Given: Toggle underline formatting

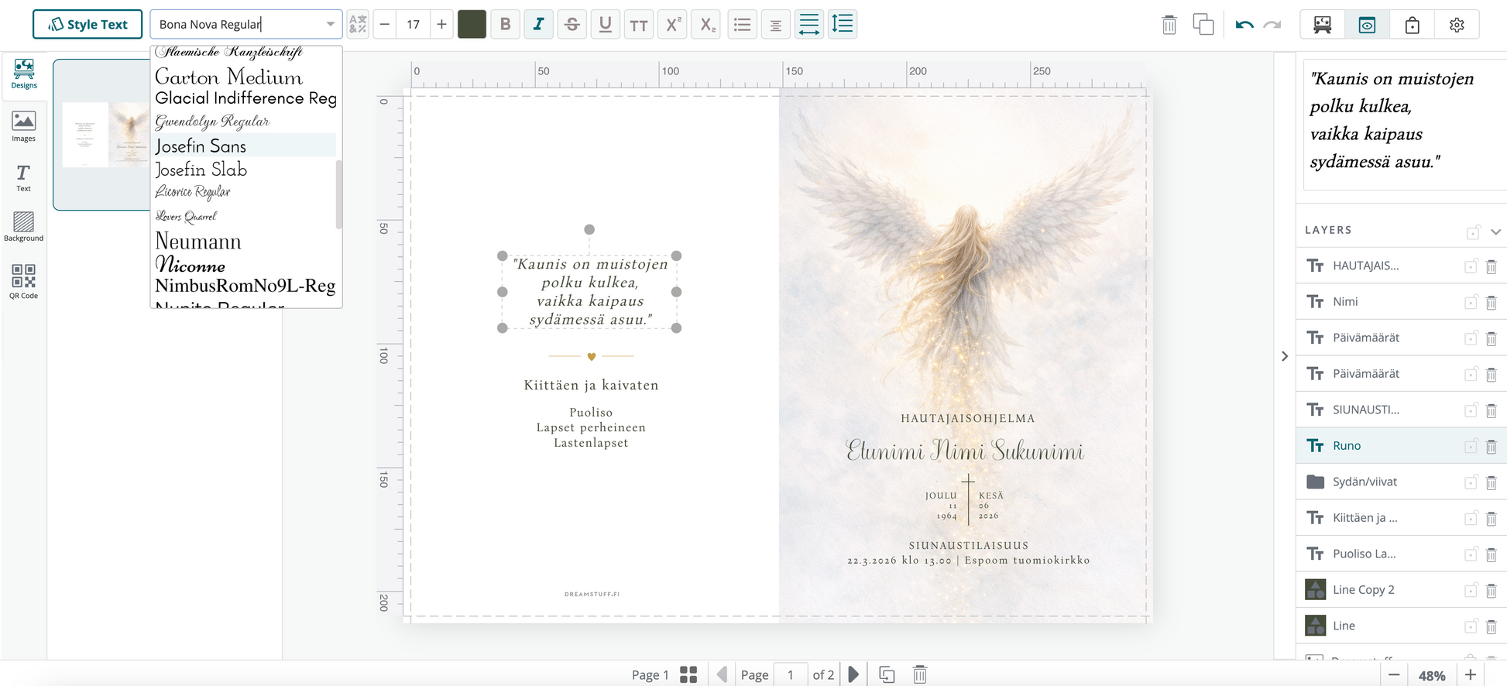Looking at the screenshot, I should (606, 25).
